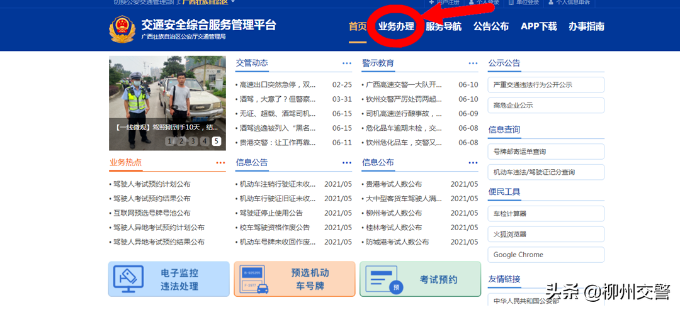
Task: Show more 信息公布 via ellipsis icon
Action: [473, 163]
